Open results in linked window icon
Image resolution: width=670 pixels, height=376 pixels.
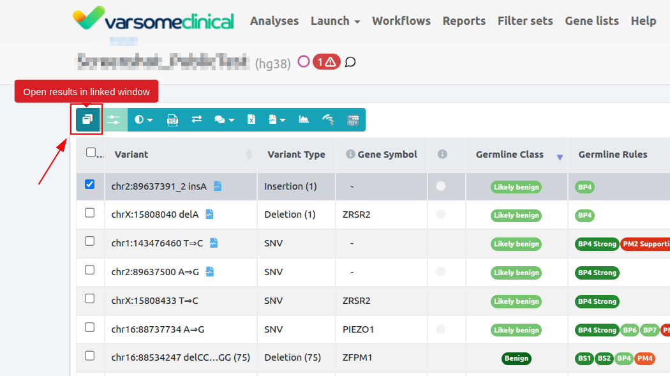[87, 119]
